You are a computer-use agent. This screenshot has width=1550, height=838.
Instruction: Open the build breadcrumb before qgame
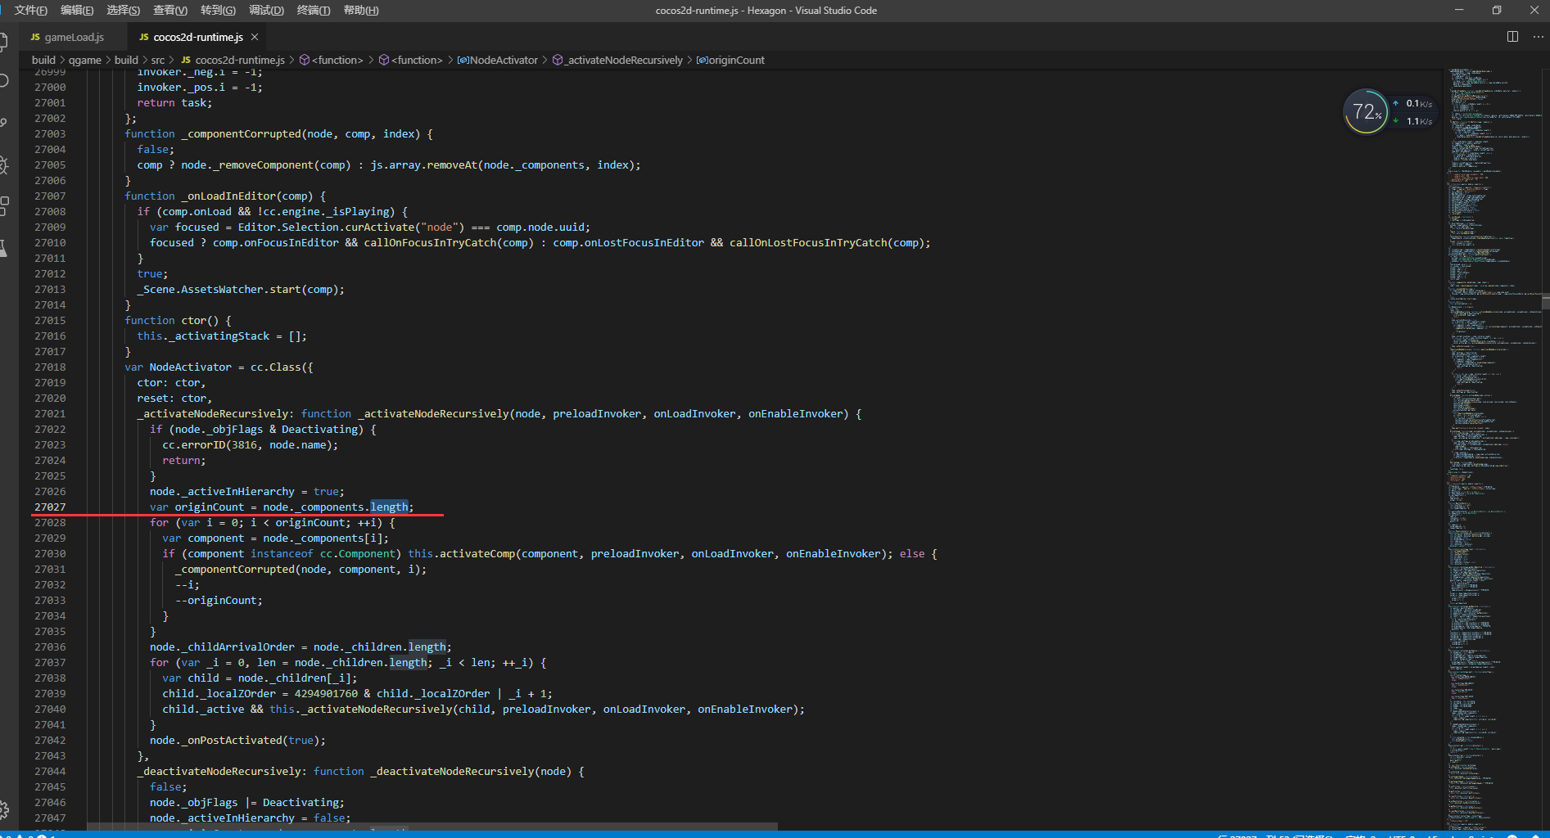click(x=44, y=60)
